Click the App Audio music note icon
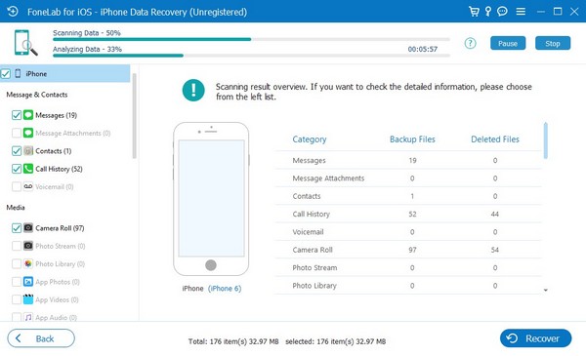Screen dimensions: 586x356 pos(28,317)
